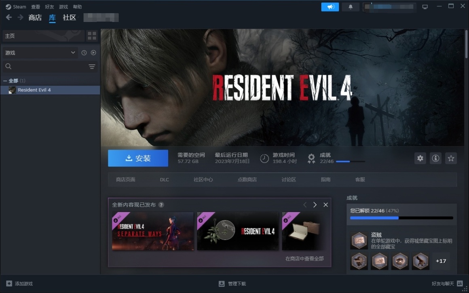Switch to the 库 tab
Image resolution: width=469 pixels, height=293 pixels.
[52, 18]
